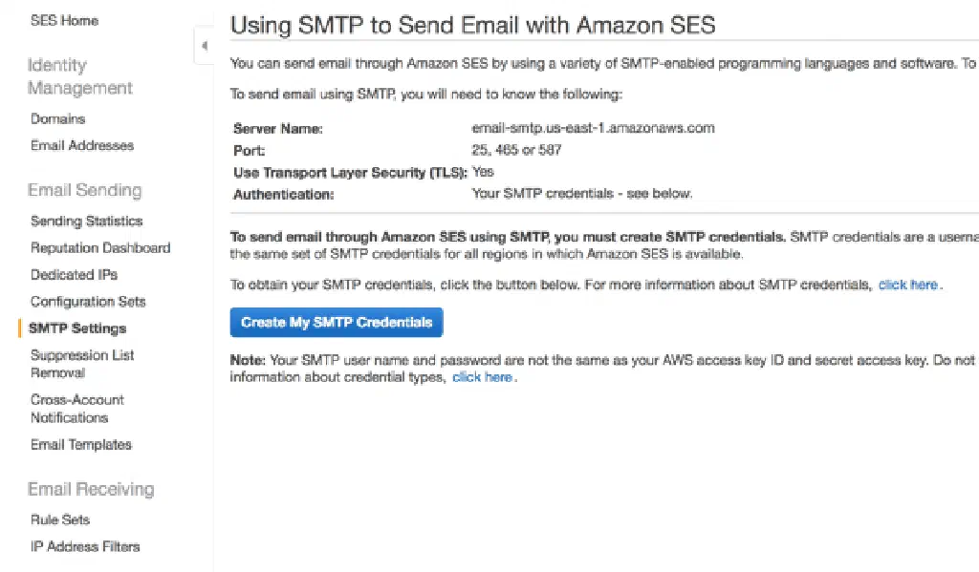Go to Domains page
979x572 pixels.
(x=57, y=119)
